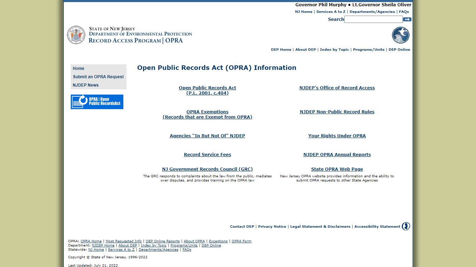
Task: Open the Accessibility Statement link
Action: (377, 227)
